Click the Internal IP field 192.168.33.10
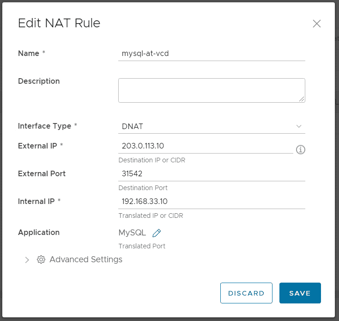This screenshot has height=321, width=339. point(212,202)
